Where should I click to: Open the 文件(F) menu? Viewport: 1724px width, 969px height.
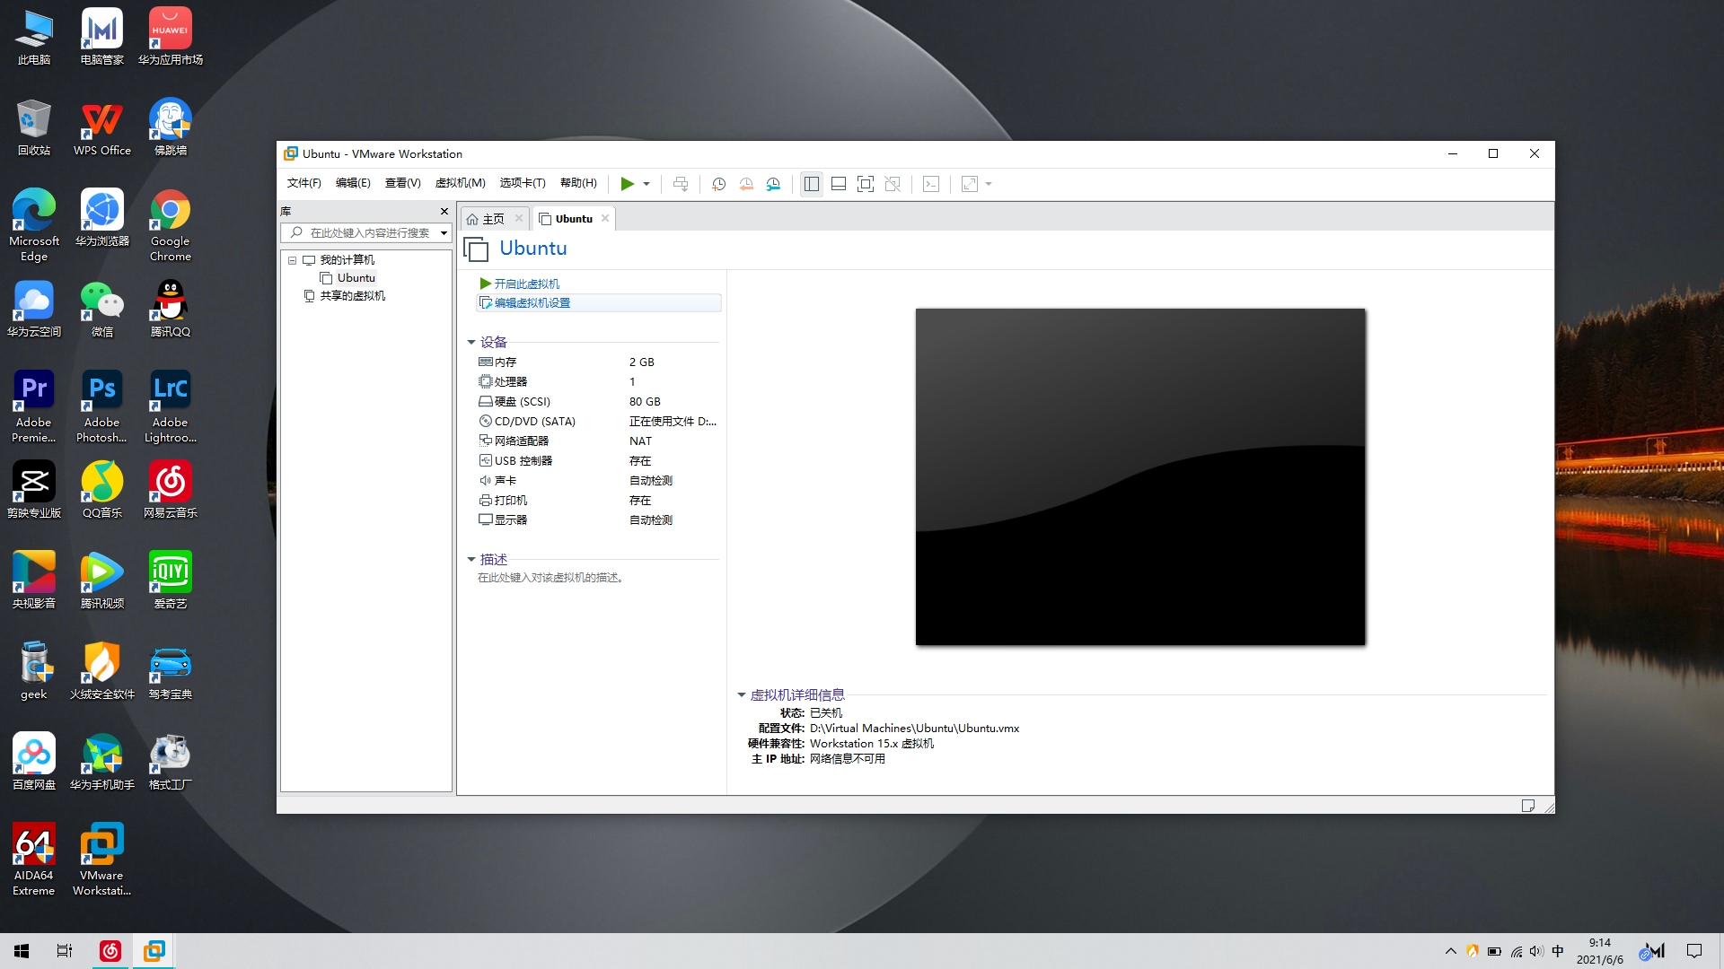[303, 183]
